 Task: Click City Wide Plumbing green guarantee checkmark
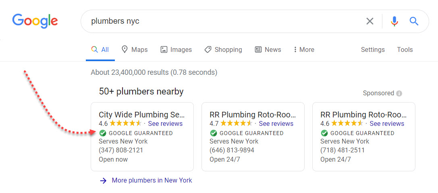click(x=103, y=133)
